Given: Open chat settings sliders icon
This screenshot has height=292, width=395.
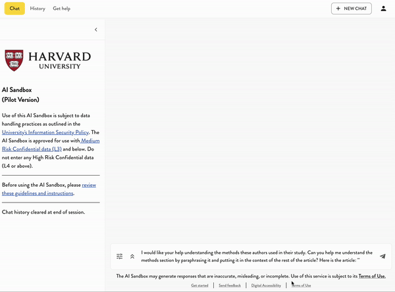Looking at the screenshot, I should tap(120, 256).
